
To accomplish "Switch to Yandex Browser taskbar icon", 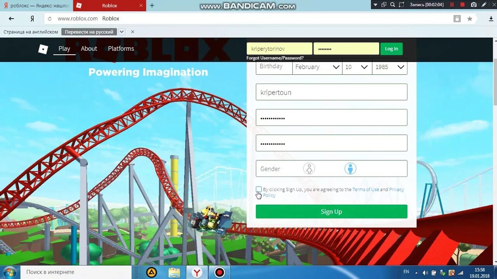I will [197, 272].
